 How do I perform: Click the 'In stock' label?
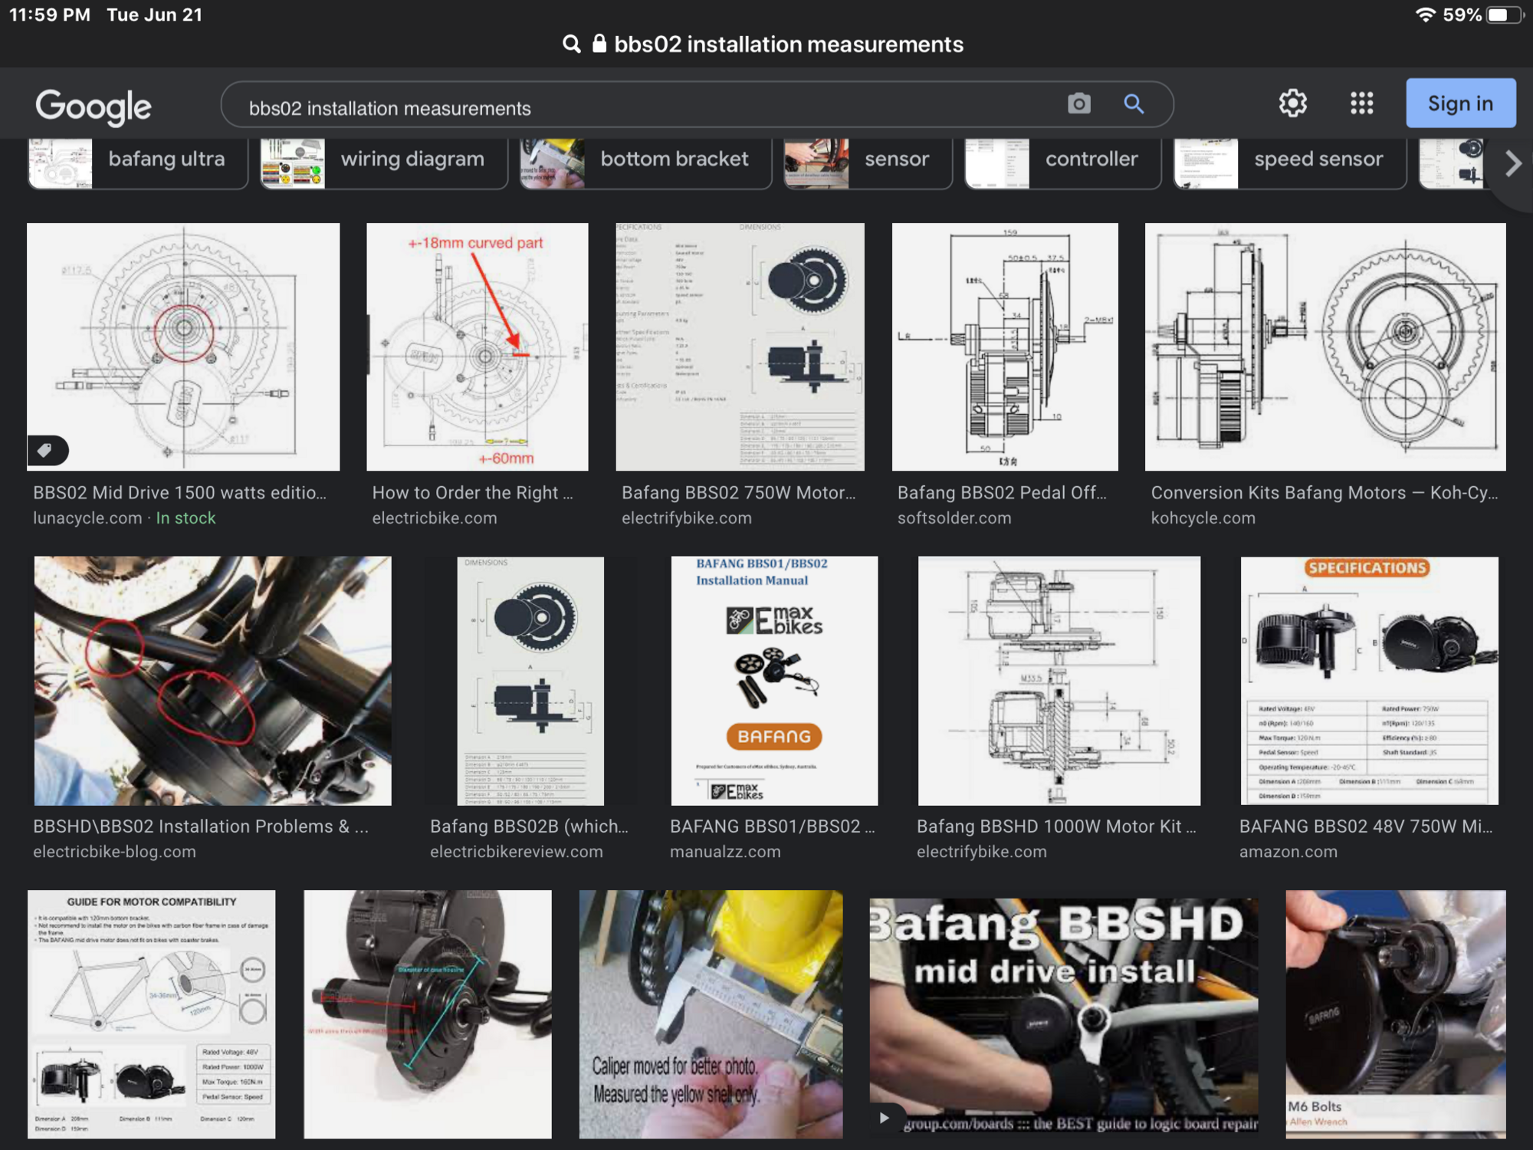pyautogui.click(x=185, y=518)
